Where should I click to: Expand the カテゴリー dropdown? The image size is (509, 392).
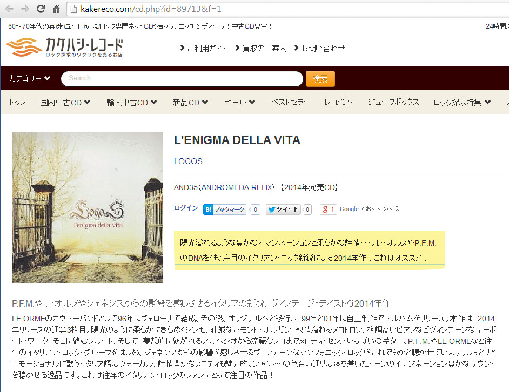coord(30,78)
